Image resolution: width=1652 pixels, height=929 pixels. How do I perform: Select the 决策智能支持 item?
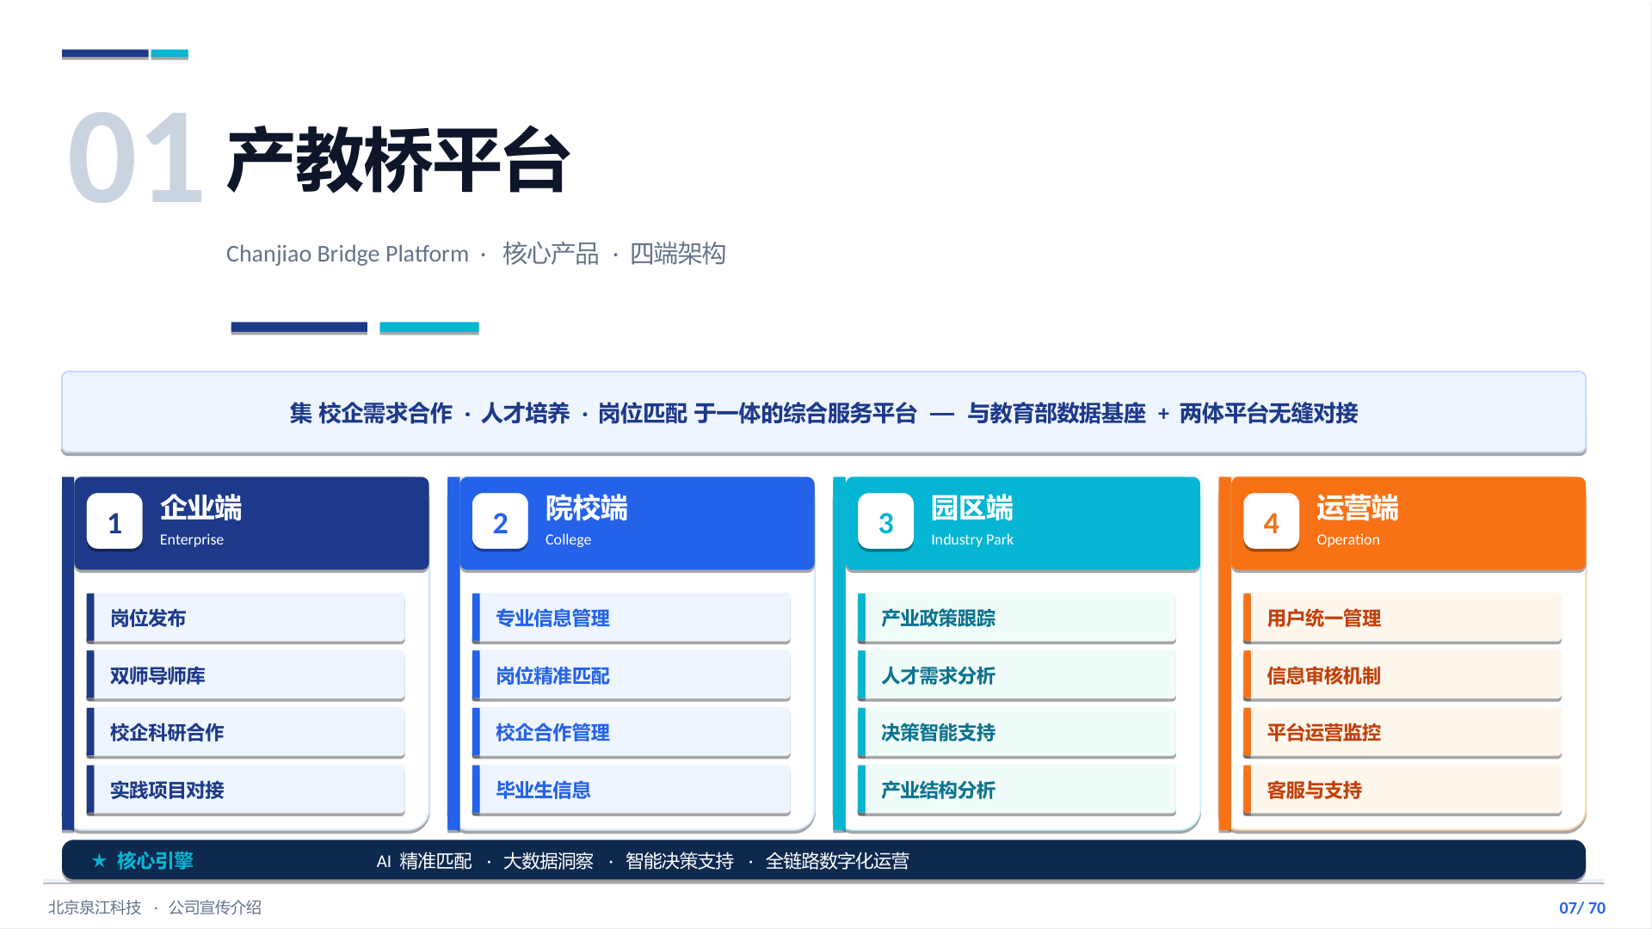pyautogui.click(x=1017, y=732)
